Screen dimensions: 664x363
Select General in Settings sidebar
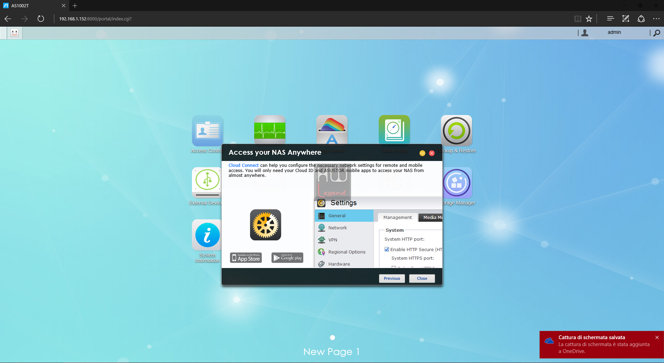[x=344, y=216]
